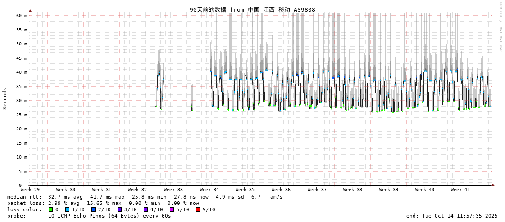This screenshot has width=505, height=222.
Task: Click the vertical Seconds axis label
Action: [x=5, y=98]
